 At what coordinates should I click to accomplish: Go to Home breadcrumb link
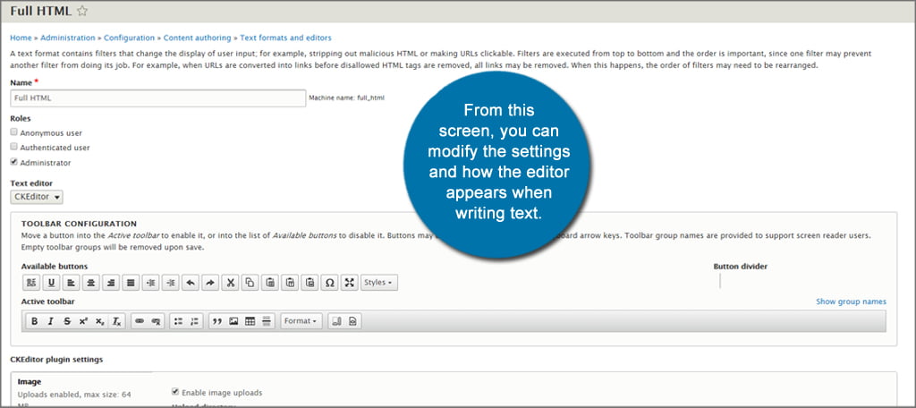tap(21, 38)
